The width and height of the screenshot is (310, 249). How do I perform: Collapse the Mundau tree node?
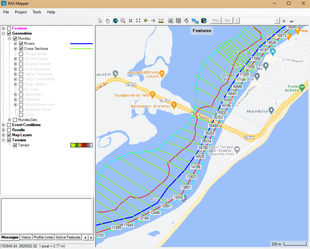9,38
